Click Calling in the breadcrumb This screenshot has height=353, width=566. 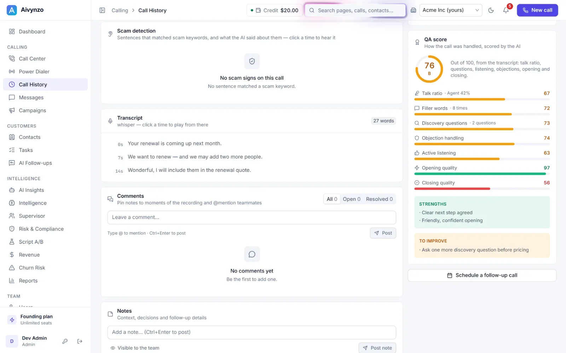point(120,10)
